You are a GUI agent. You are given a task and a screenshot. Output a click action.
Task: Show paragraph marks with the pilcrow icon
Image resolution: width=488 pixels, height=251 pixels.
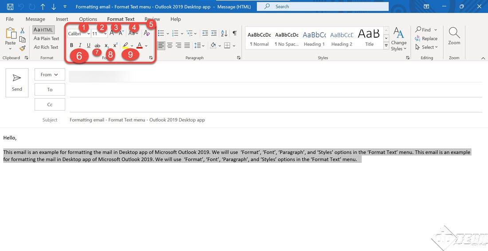(234, 33)
